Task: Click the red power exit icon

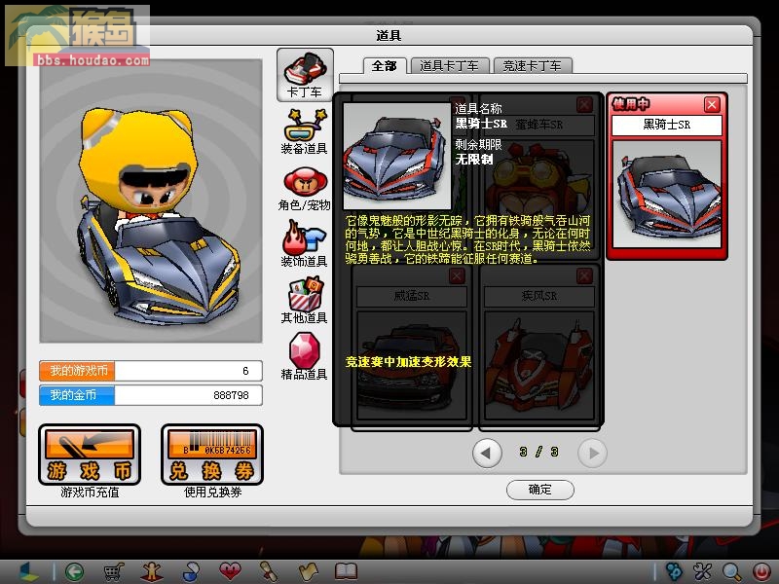Action: [760, 571]
